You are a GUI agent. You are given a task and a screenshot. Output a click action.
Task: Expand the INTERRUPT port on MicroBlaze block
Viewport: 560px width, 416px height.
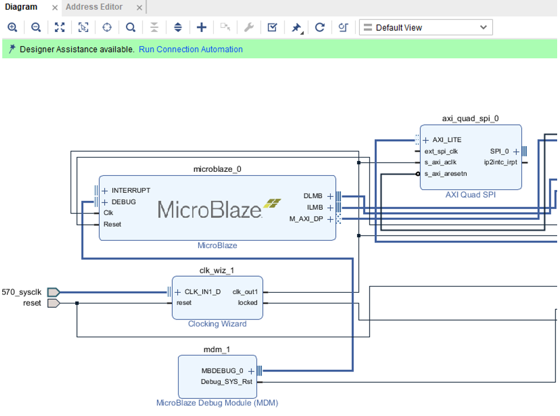pyautogui.click(x=104, y=191)
